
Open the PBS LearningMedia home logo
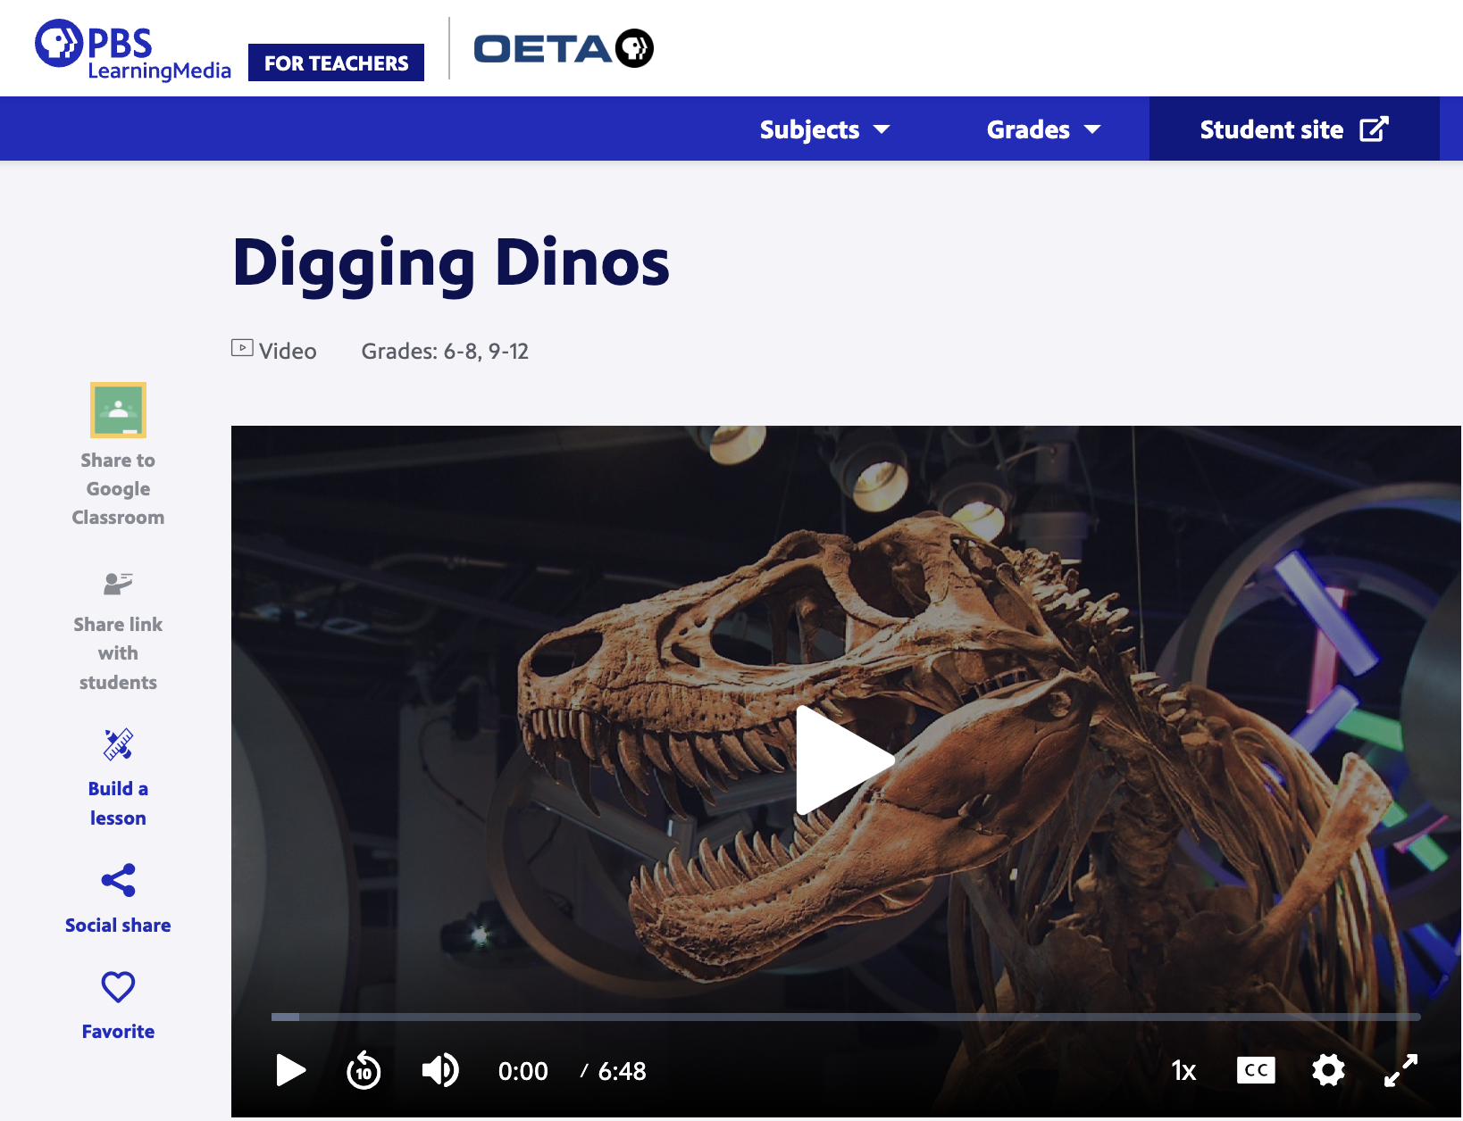[133, 50]
